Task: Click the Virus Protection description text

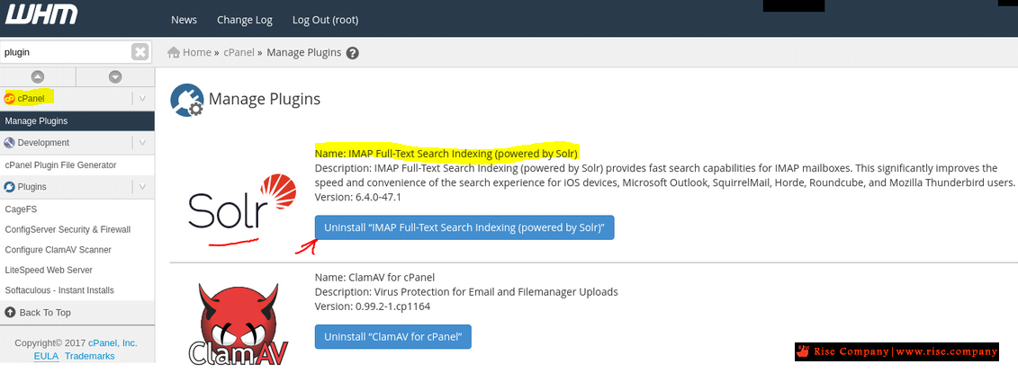Action: [466, 292]
